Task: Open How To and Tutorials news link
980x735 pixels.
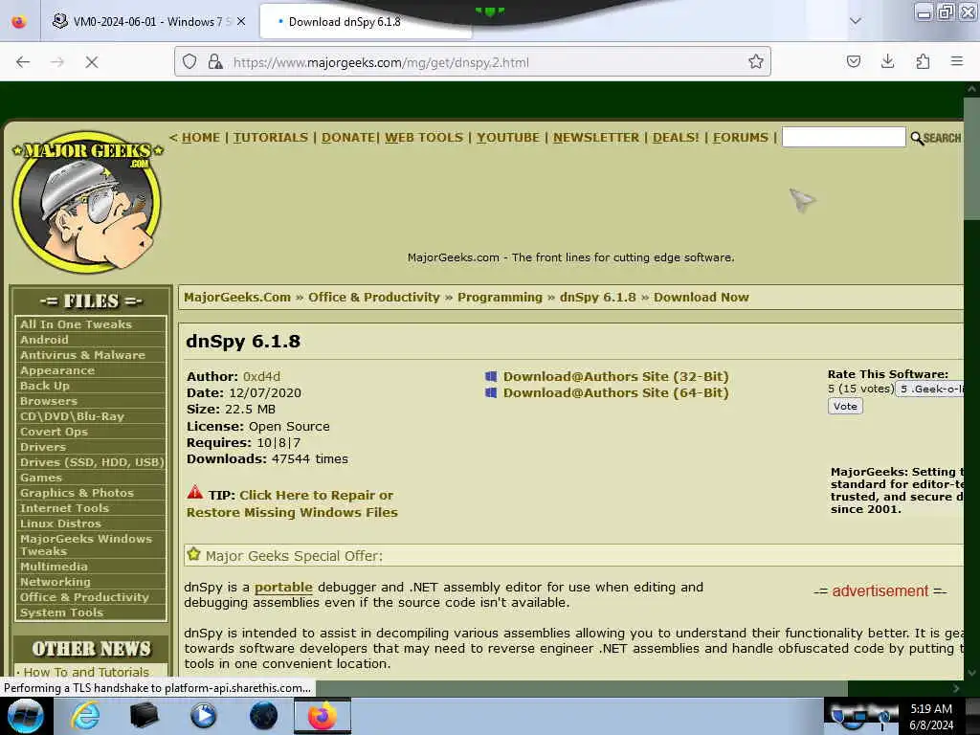Action: [x=86, y=672]
